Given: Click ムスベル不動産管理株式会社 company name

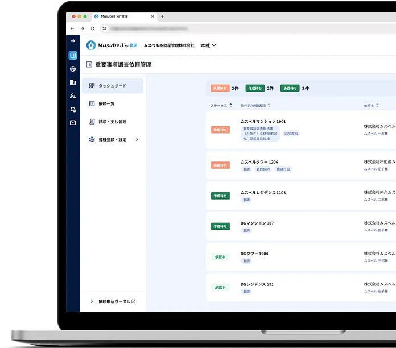Looking at the screenshot, I should tap(169, 45).
